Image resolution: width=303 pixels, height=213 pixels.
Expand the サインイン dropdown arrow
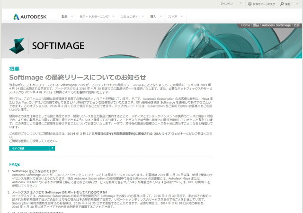tap(241, 3)
